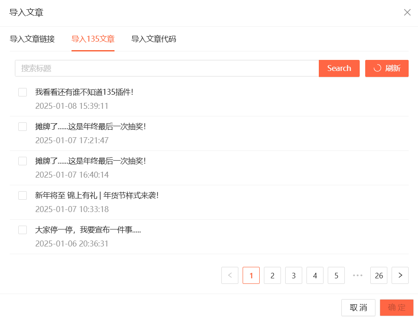Viewport: 418px width, 317px height.
Task: Focus the 搜索标题 search field
Action: point(167,68)
